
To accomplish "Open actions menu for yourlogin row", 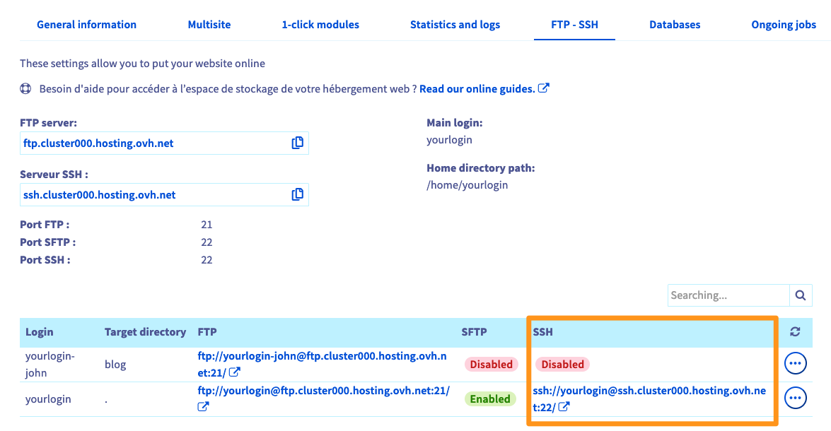I will pos(795,398).
